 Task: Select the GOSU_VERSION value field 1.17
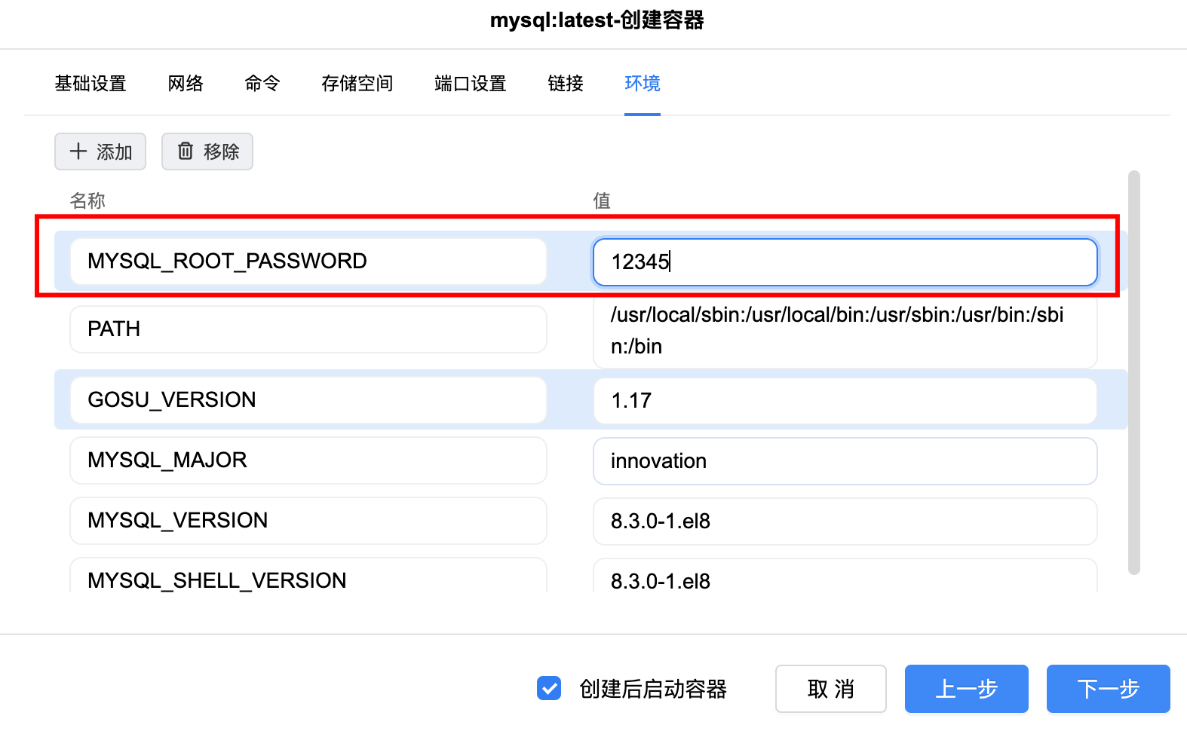point(845,400)
